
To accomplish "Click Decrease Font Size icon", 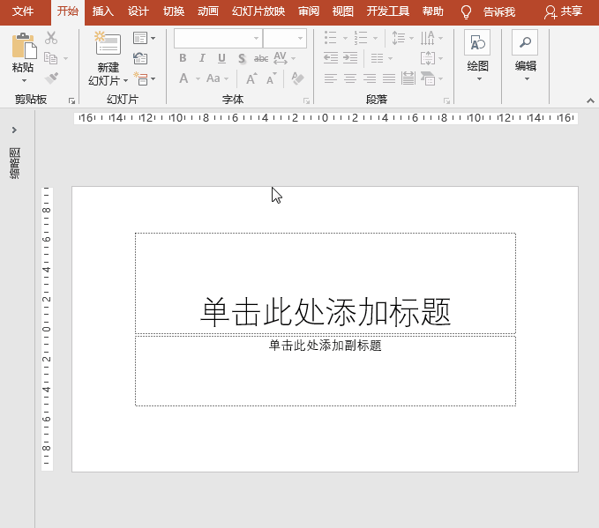I will click(272, 78).
